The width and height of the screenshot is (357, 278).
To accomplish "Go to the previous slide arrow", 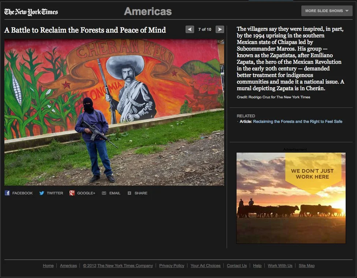I will click(x=190, y=29).
